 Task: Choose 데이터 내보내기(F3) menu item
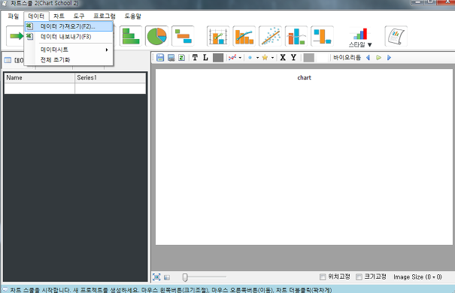point(68,37)
